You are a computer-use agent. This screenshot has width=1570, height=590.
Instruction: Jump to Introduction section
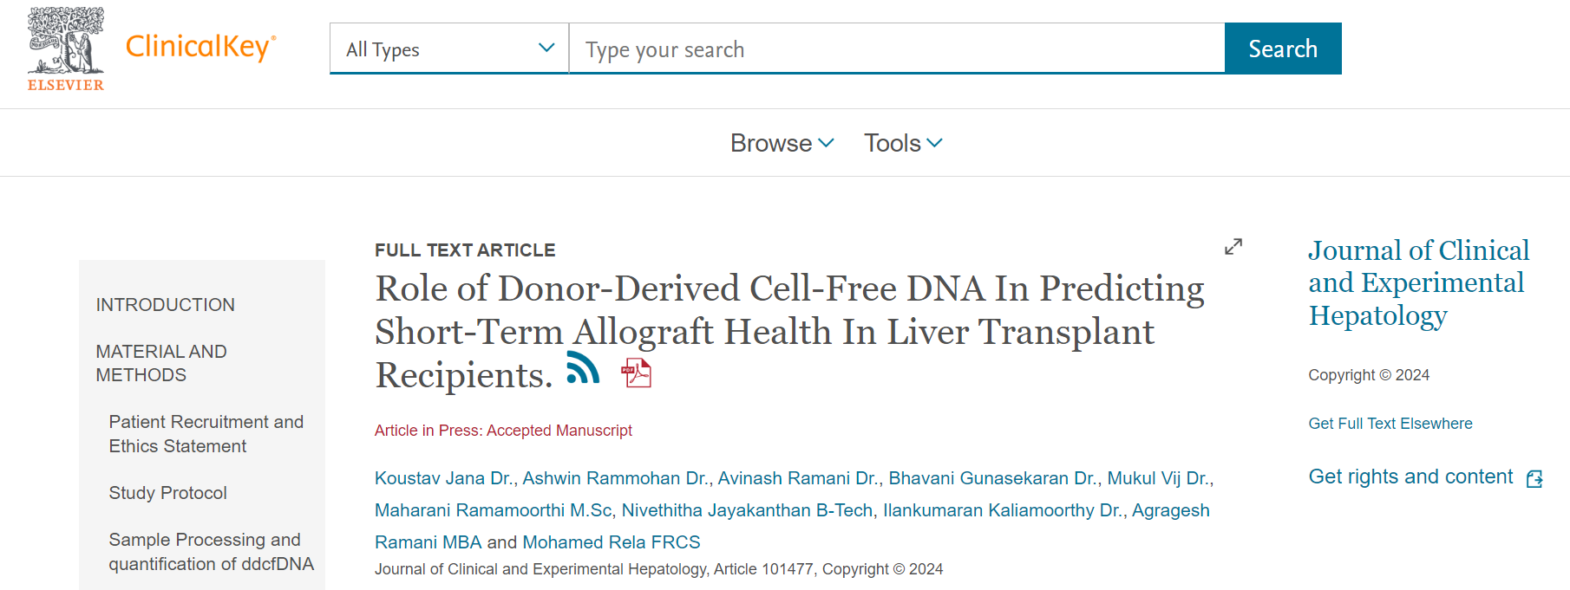tap(165, 305)
